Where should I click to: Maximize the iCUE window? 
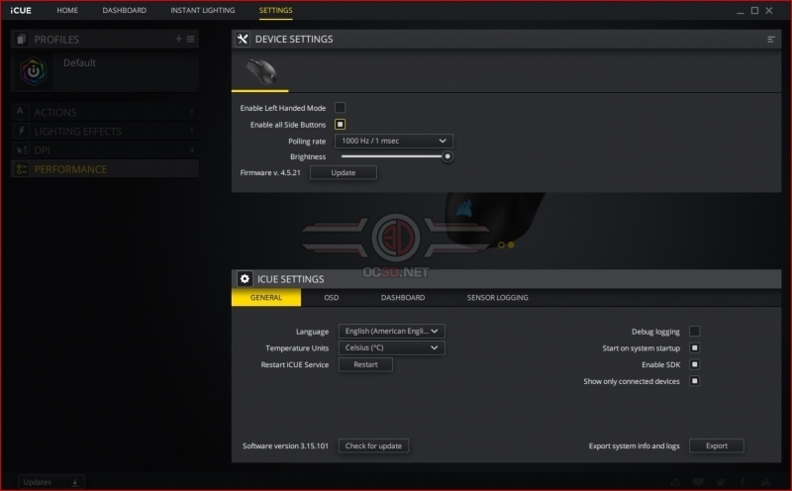pyautogui.click(x=754, y=11)
